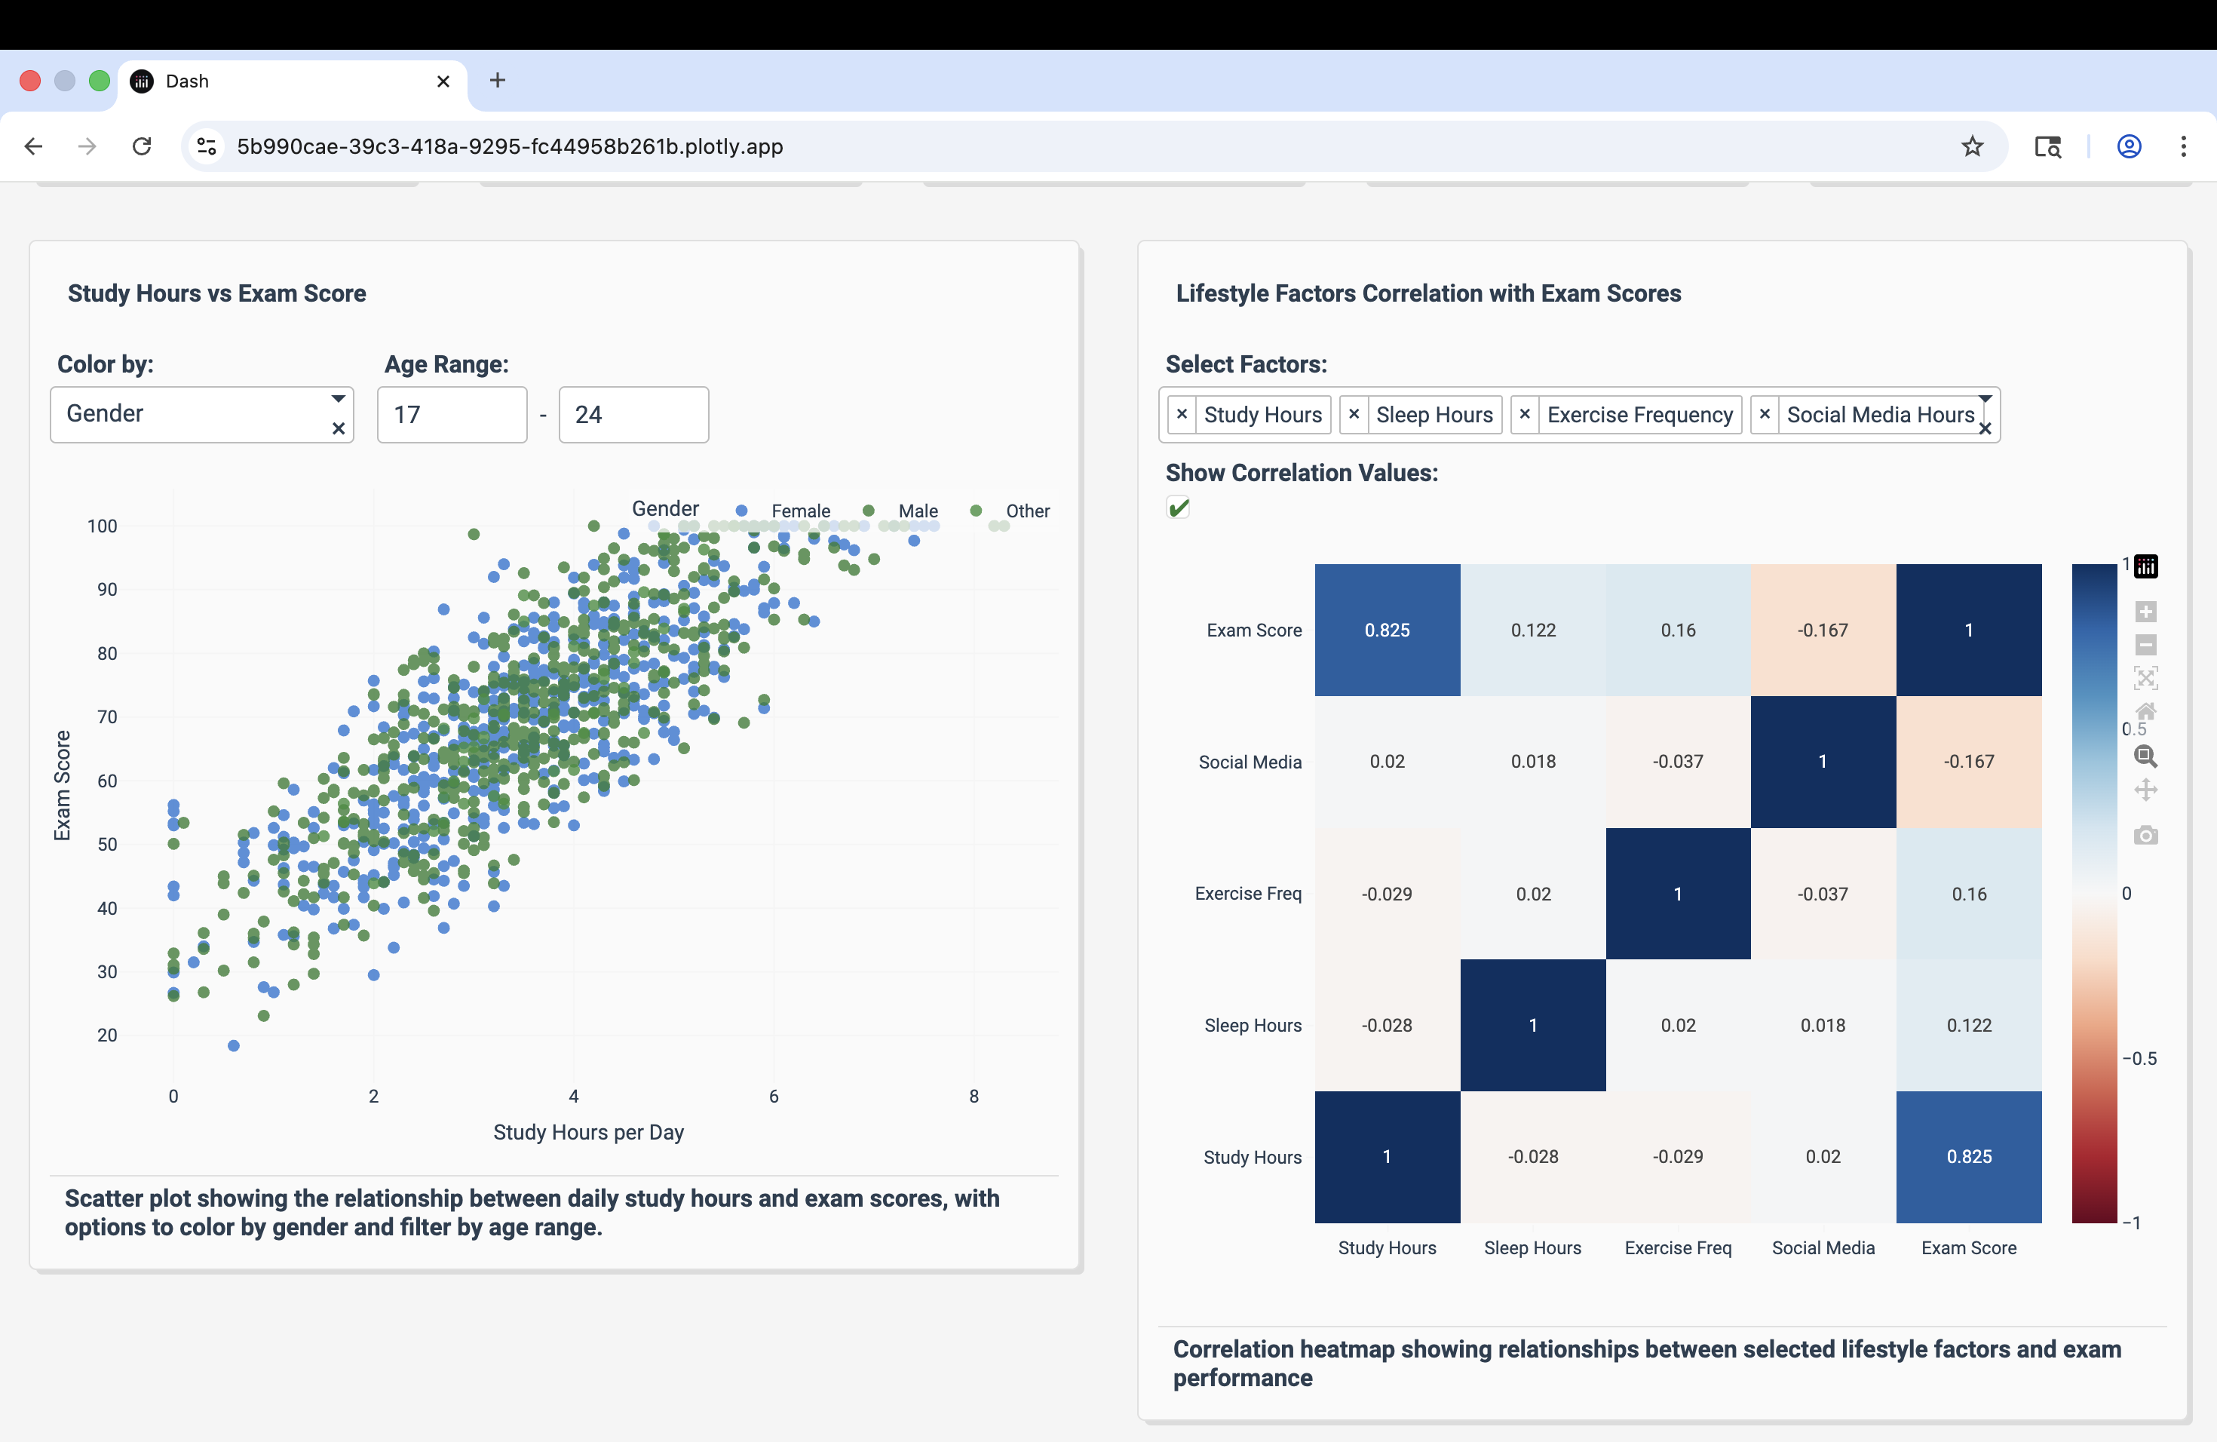The width and height of the screenshot is (2217, 1442).
Task: Zoom out using heatmap modebar minus
Action: pos(2145,645)
